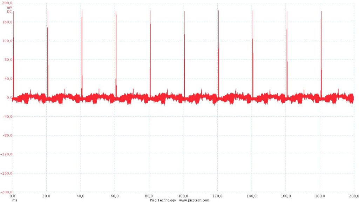Select the 120,0 label on the voltage axis
This screenshot has width=359, height=202.
pyautogui.click(x=7, y=41)
